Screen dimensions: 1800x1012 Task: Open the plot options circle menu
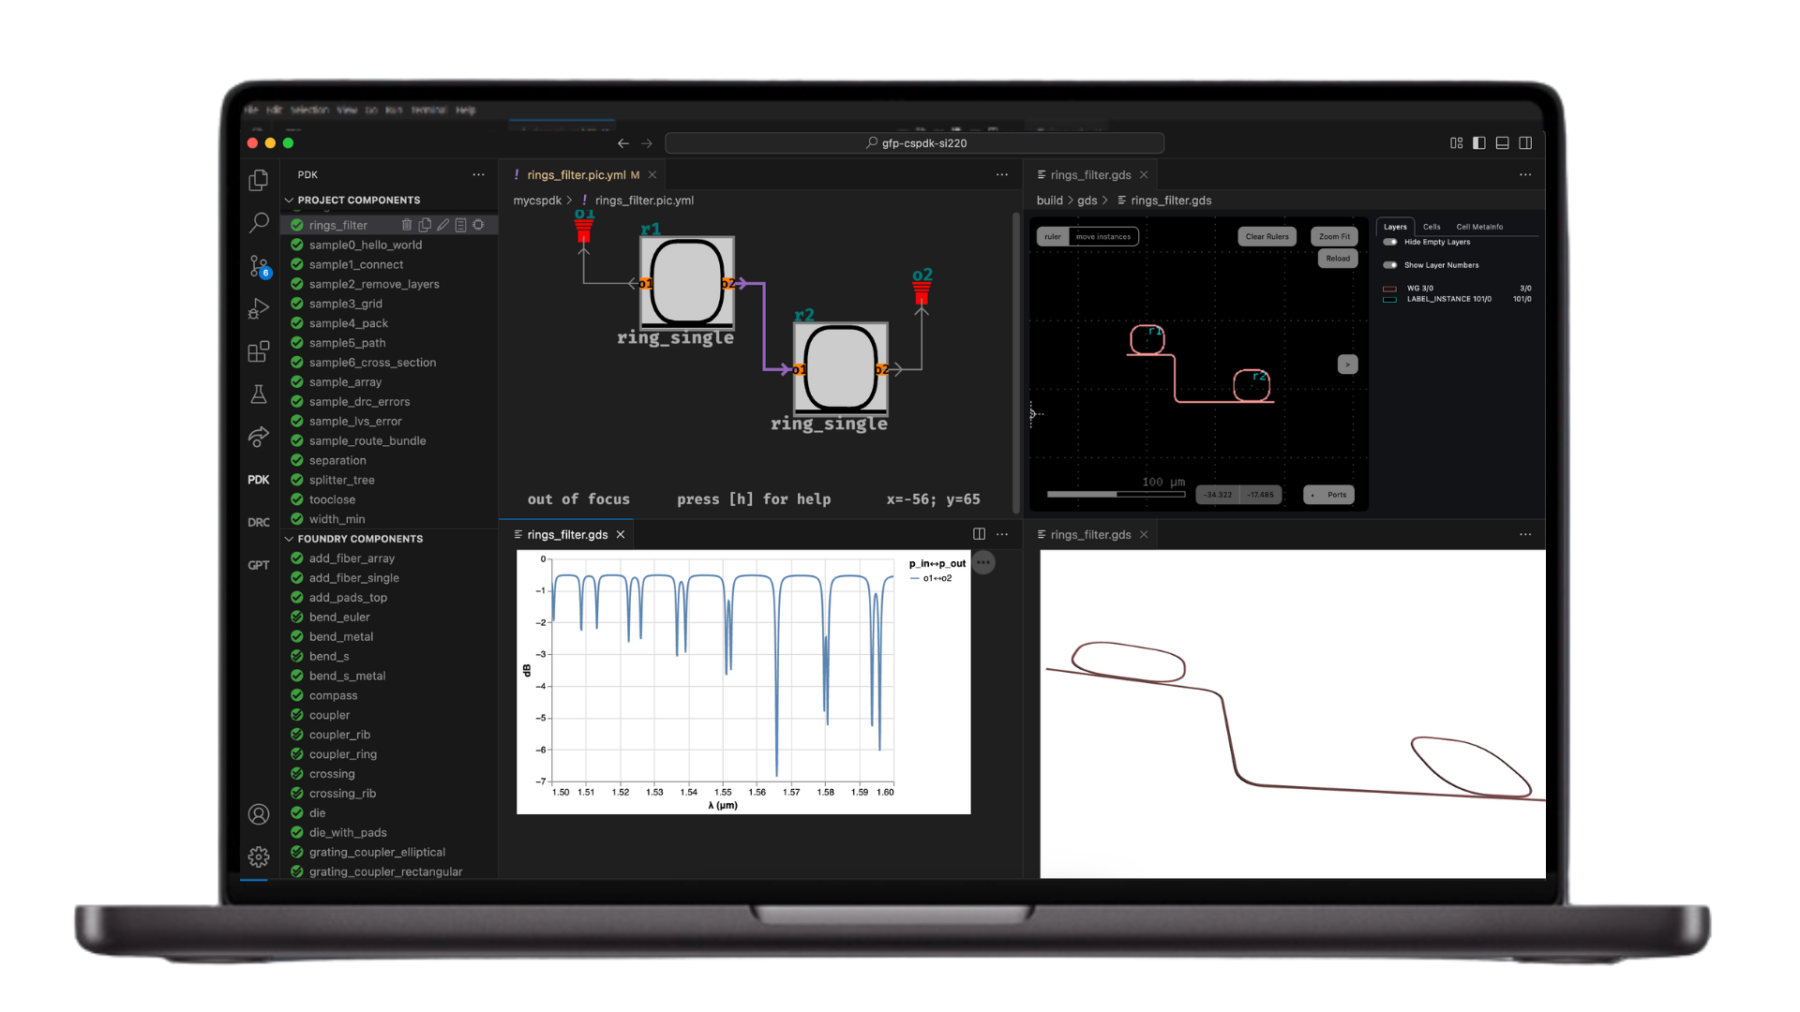983,562
